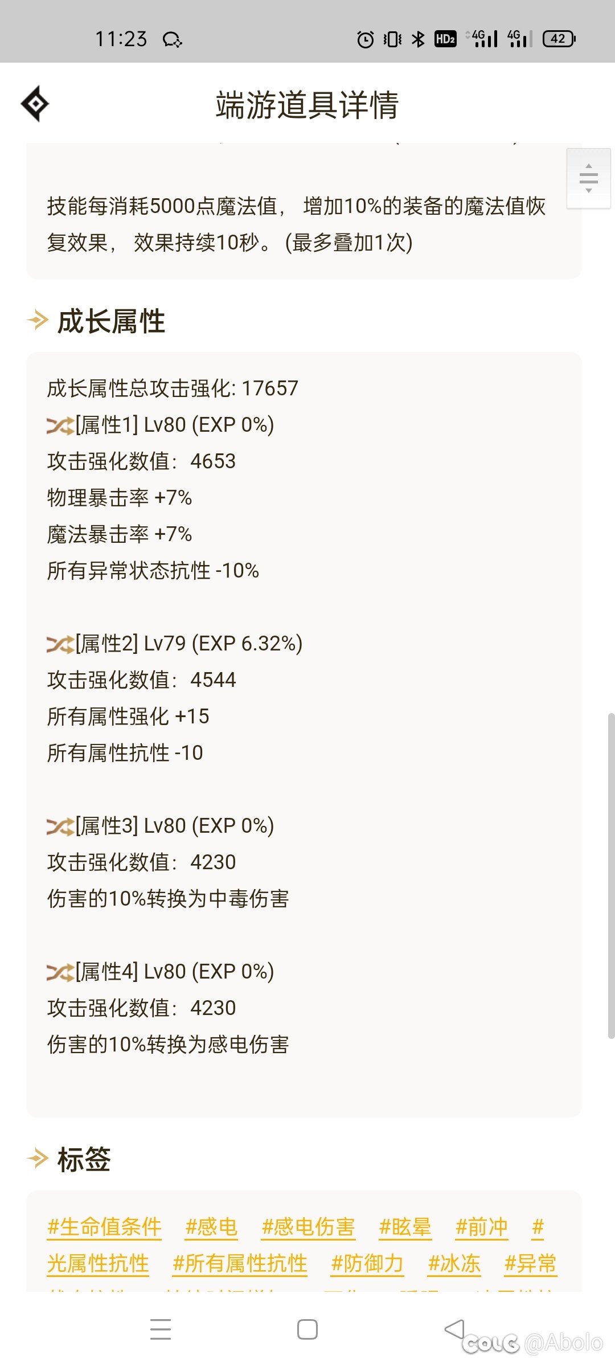Tap the arrow icon next to 成长属性
Screen dimensions: 615x1367
(x=38, y=320)
